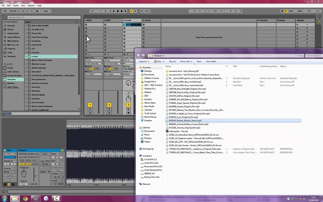
Task: Set track 2 Monitor to Off
Action: click(116, 69)
